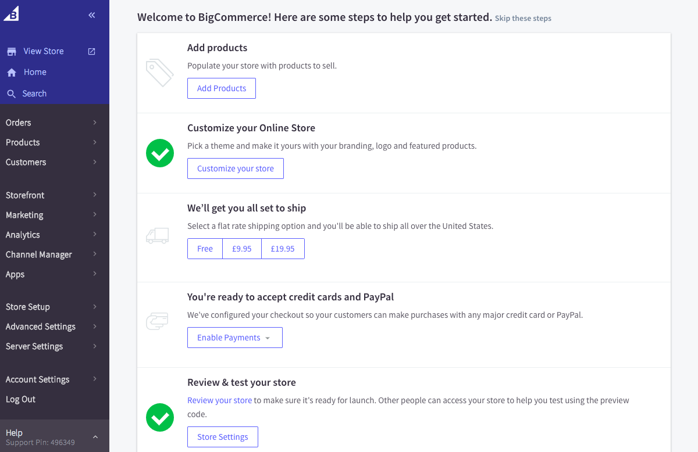Choose the £19.95 flat rate option
The image size is (698, 452).
click(x=283, y=249)
